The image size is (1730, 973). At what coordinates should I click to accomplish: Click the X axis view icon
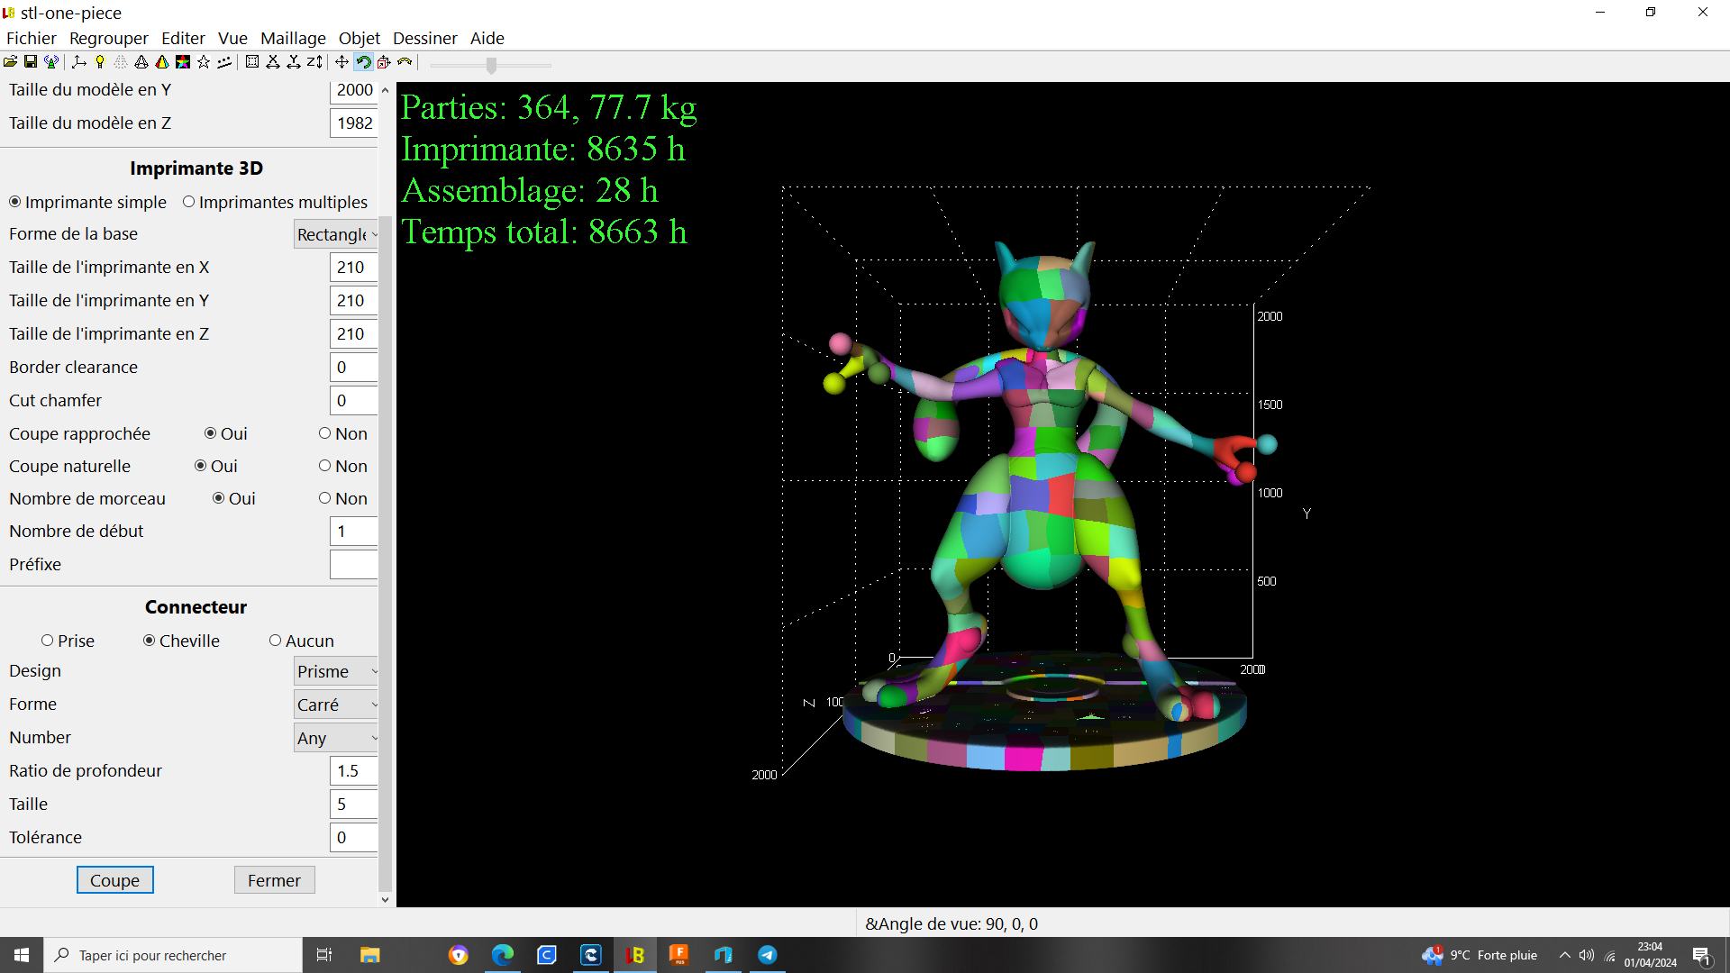click(273, 62)
